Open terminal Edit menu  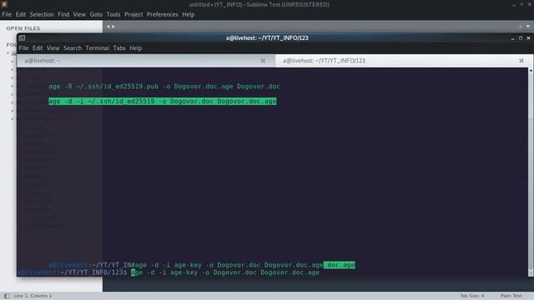(38, 48)
